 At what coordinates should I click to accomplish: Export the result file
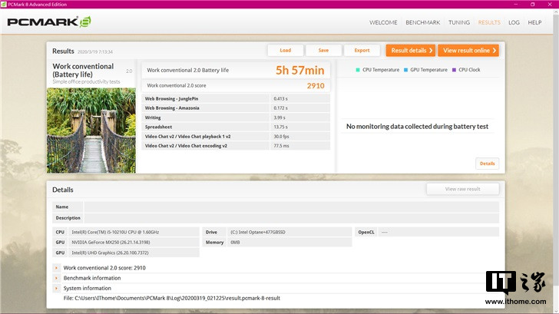[362, 51]
